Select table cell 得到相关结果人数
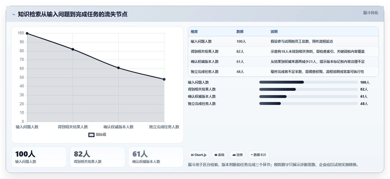The height and width of the screenshot is (179, 390). [x=205, y=52]
